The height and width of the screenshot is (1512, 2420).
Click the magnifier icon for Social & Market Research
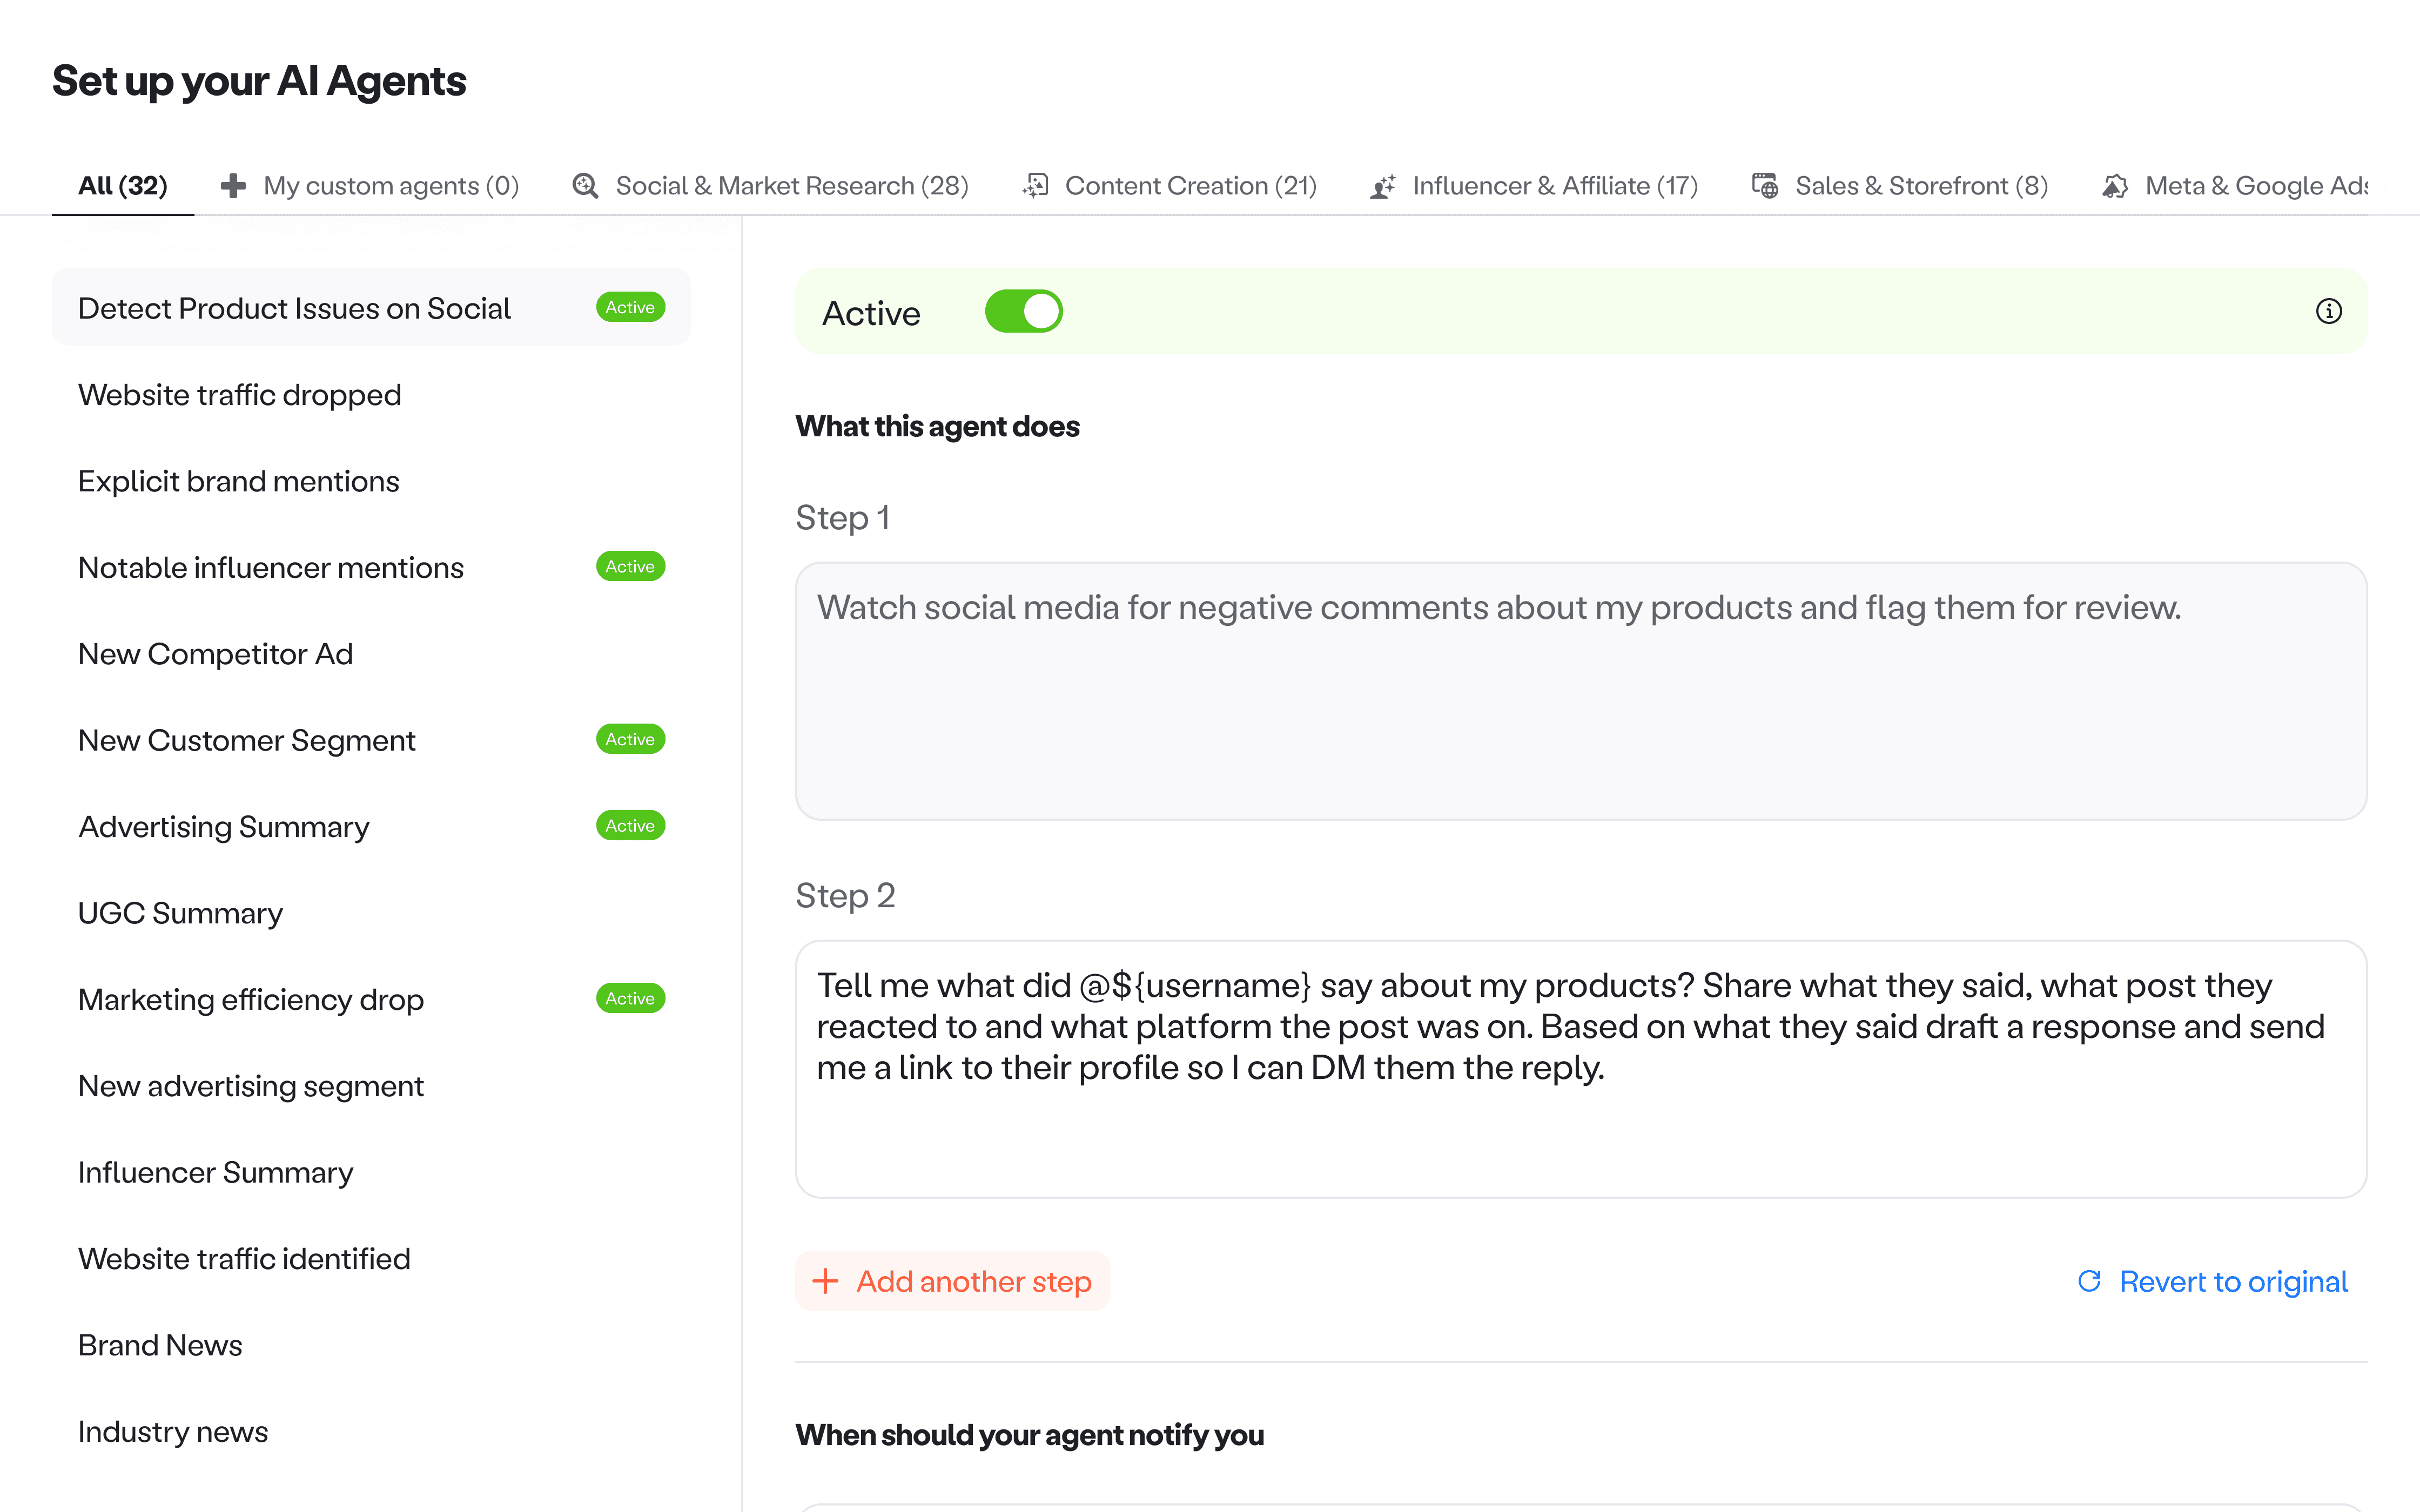click(x=585, y=186)
